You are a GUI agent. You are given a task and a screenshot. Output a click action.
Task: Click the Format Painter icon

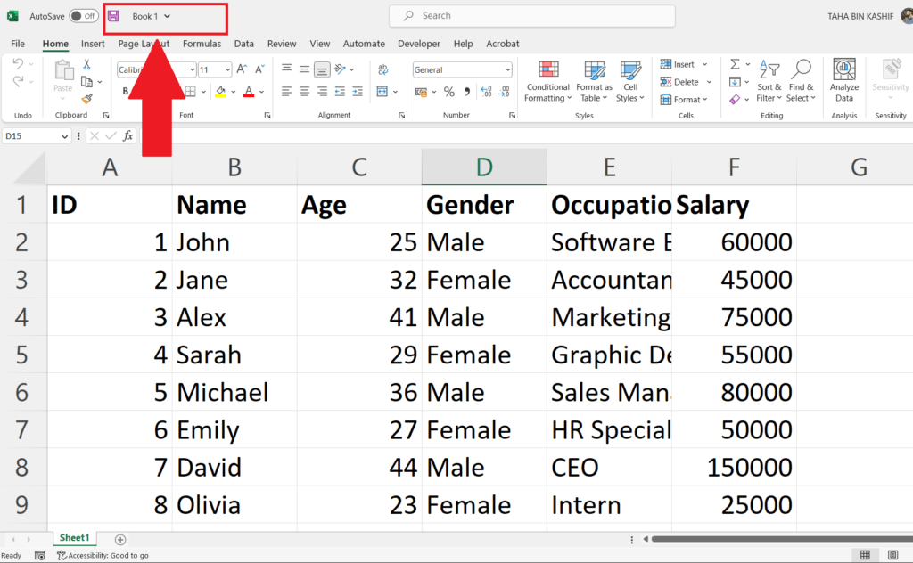pyautogui.click(x=87, y=100)
